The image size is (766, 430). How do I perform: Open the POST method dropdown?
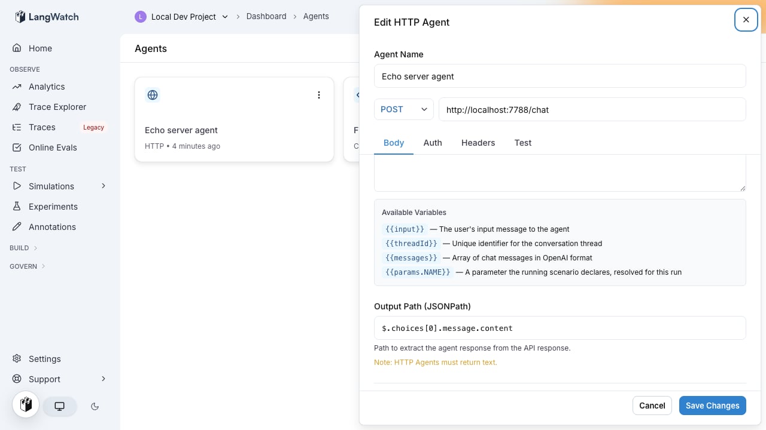point(404,109)
